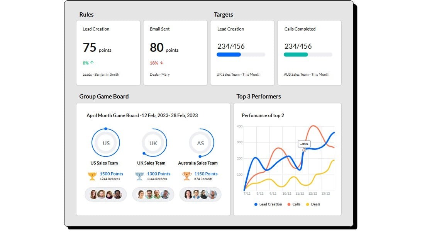This screenshot has height=236, width=437.
Task: Toggle the Deals series visibility
Action: 313,204
